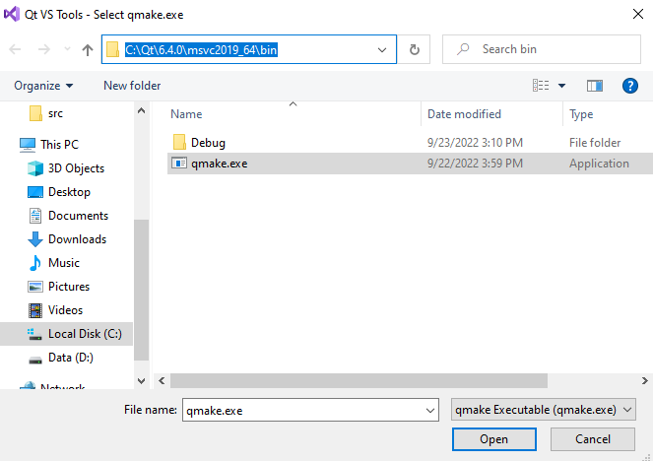Click the Cancel button

[593, 439]
